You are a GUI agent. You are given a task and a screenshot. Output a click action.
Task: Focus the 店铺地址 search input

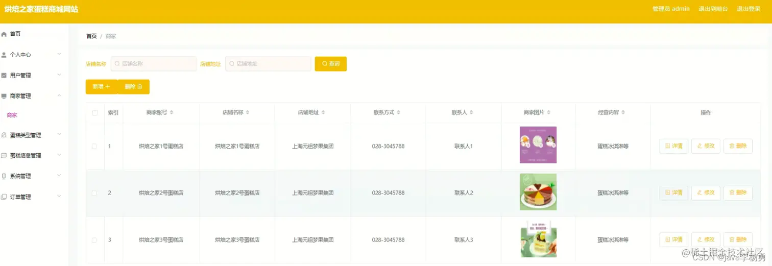[x=268, y=64]
